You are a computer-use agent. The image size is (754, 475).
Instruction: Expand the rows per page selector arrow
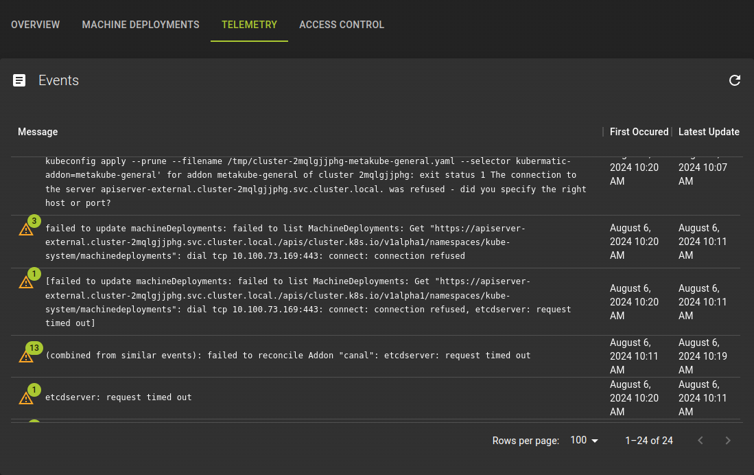[593, 440]
